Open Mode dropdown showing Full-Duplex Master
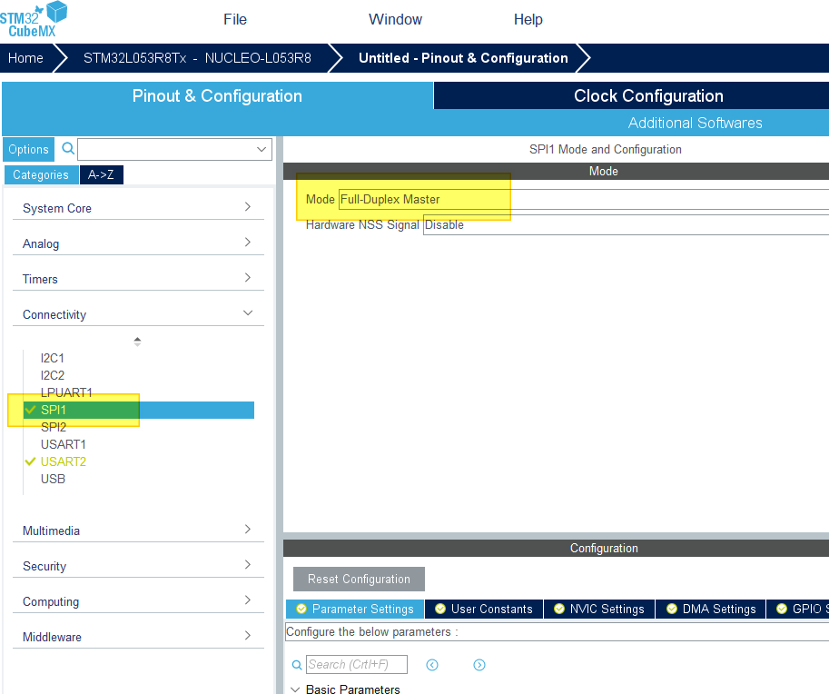829x694 pixels. [x=584, y=200]
